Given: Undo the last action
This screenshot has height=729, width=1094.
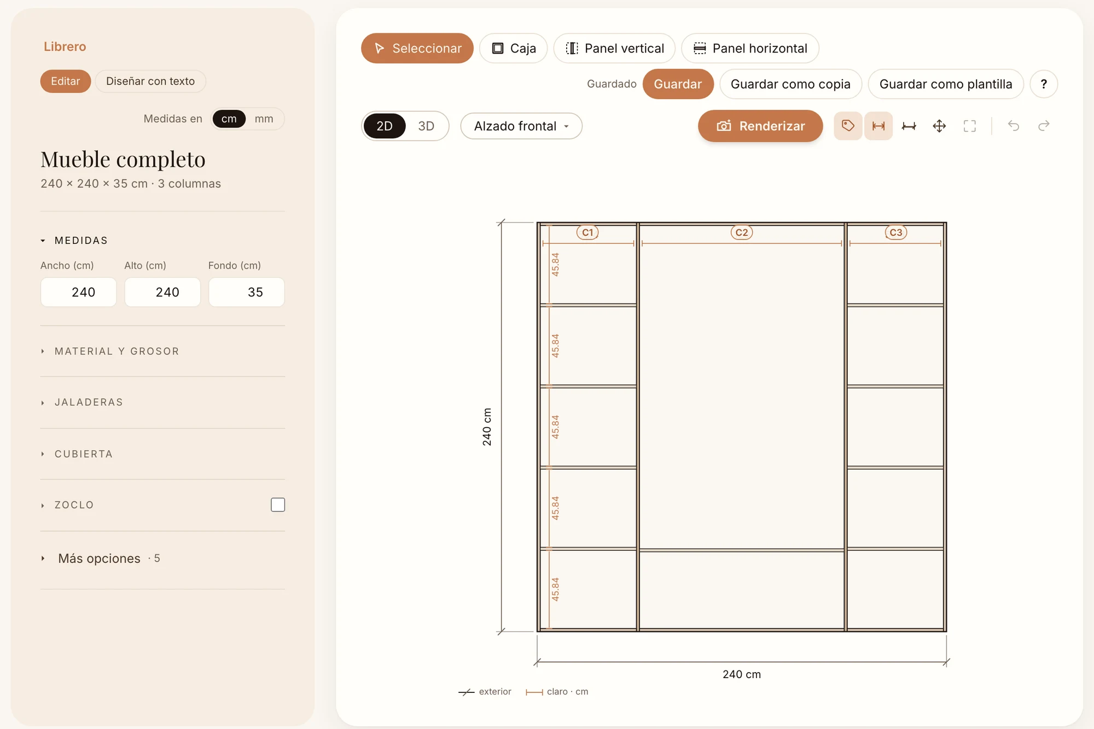Looking at the screenshot, I should (x=1014, y=126).
